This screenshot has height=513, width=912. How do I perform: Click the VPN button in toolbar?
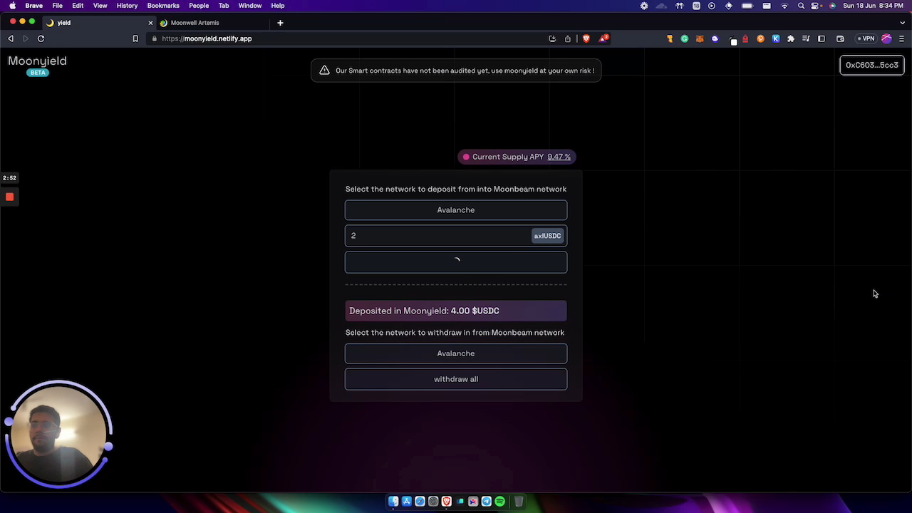click(x=866, y=38)
